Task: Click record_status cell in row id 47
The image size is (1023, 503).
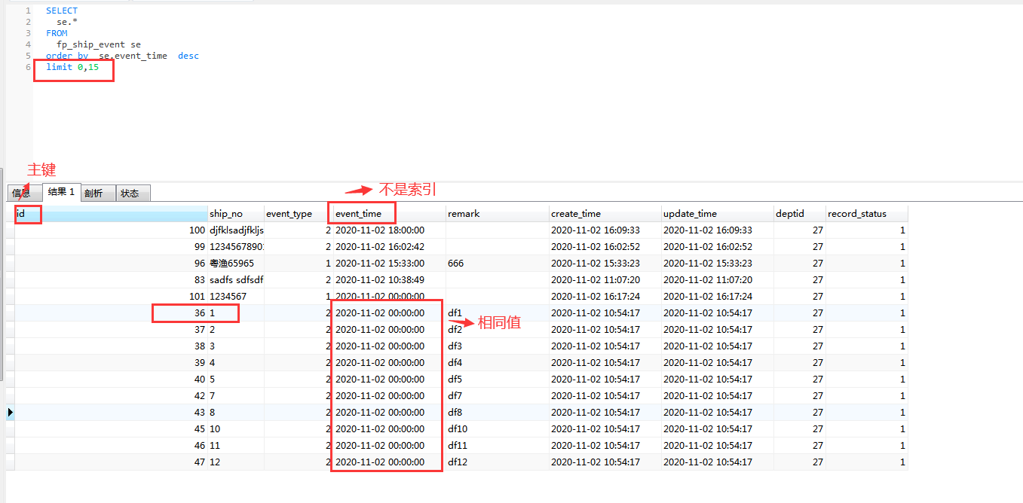Action: click(x=867, y=462)
